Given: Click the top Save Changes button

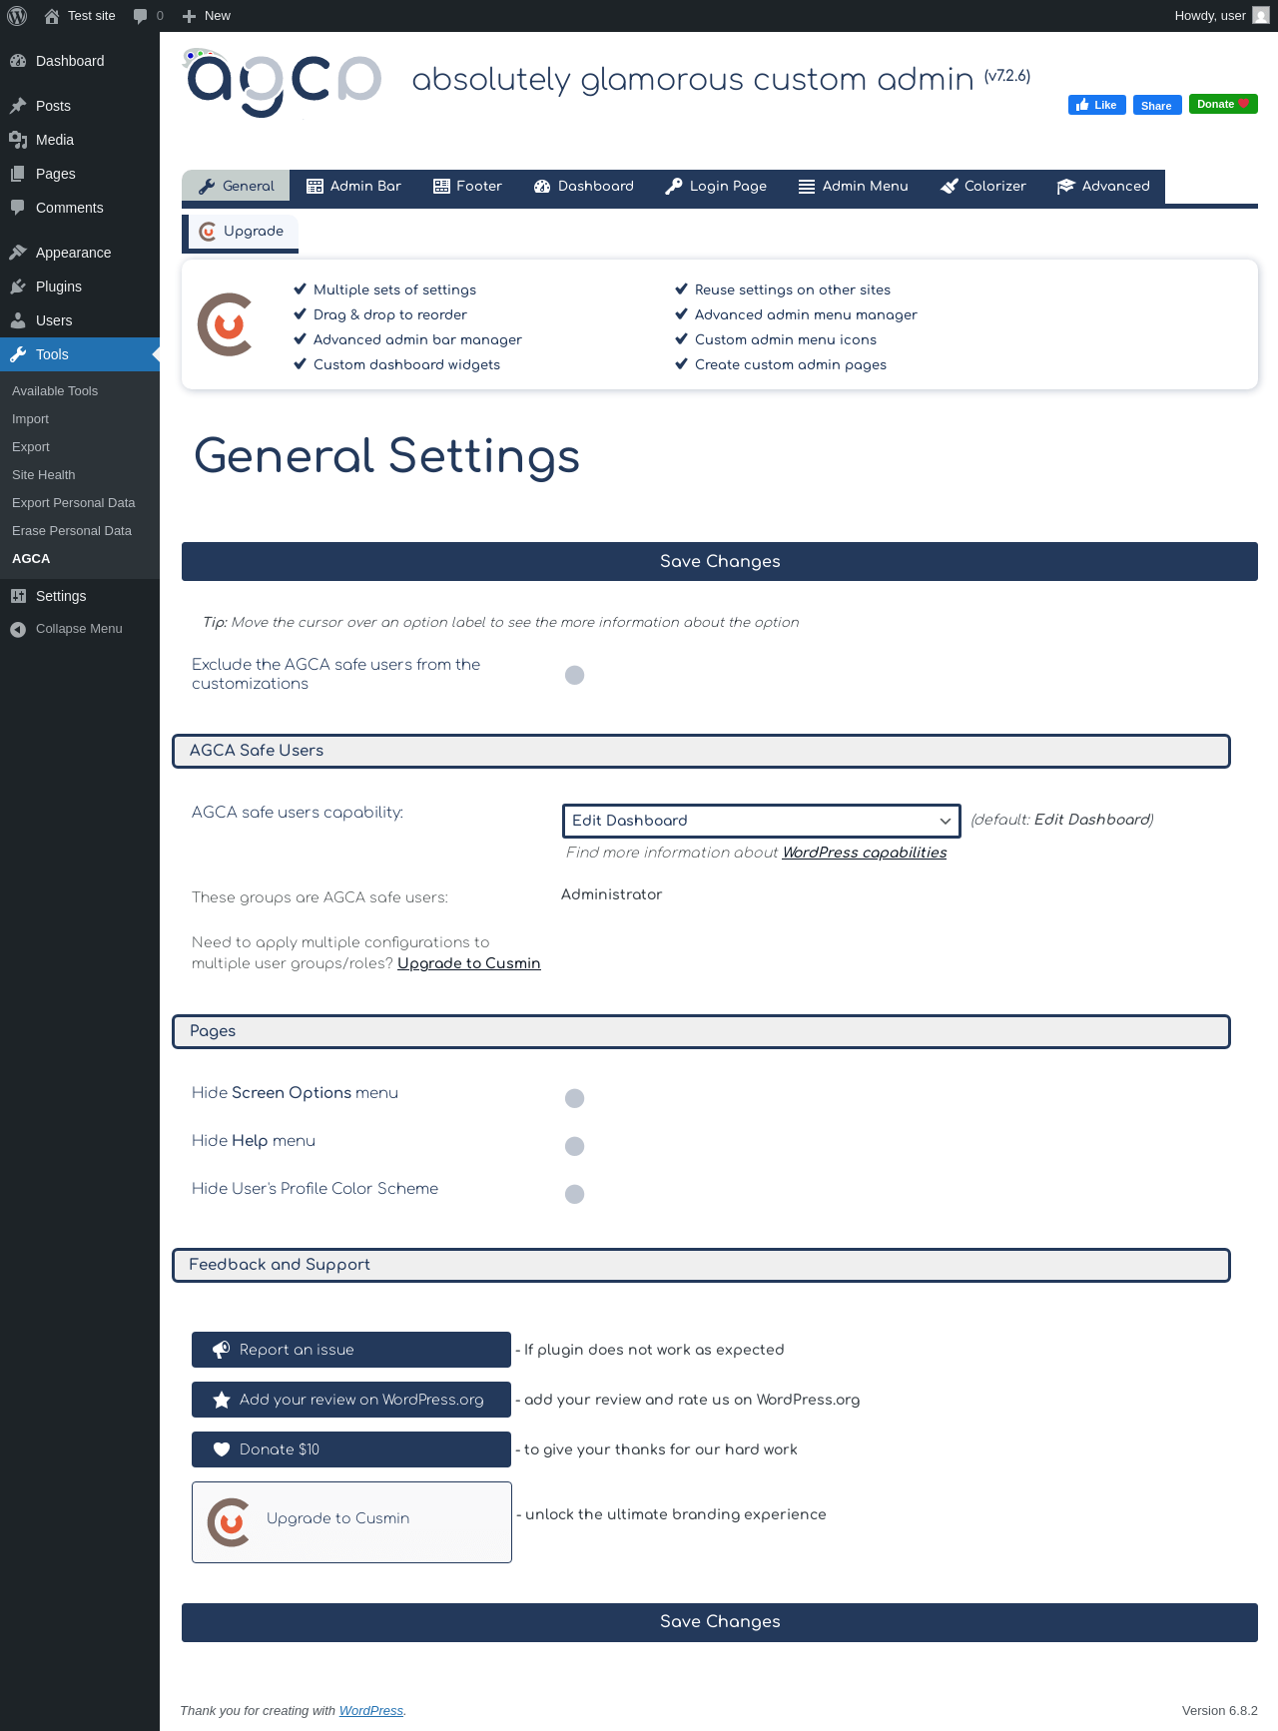Looking at the screenshot, I should point(720,561).
